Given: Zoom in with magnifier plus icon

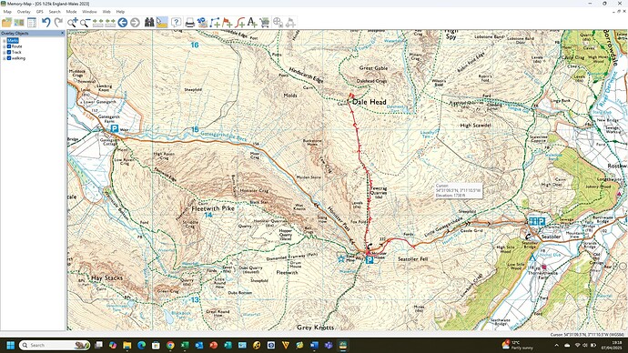Looking at the screenshot, I should click(73, 23).
